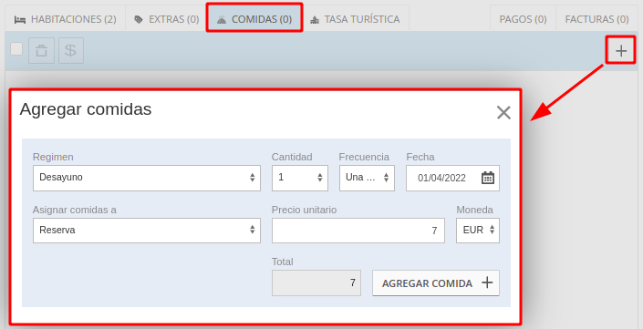Switch to the Comidas (0) tab
The image size is (643, 329).
[254, 18]
